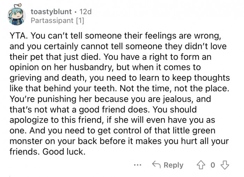Click the Partassipant [1] user flair
244x177 pixels.
(57, 21)
